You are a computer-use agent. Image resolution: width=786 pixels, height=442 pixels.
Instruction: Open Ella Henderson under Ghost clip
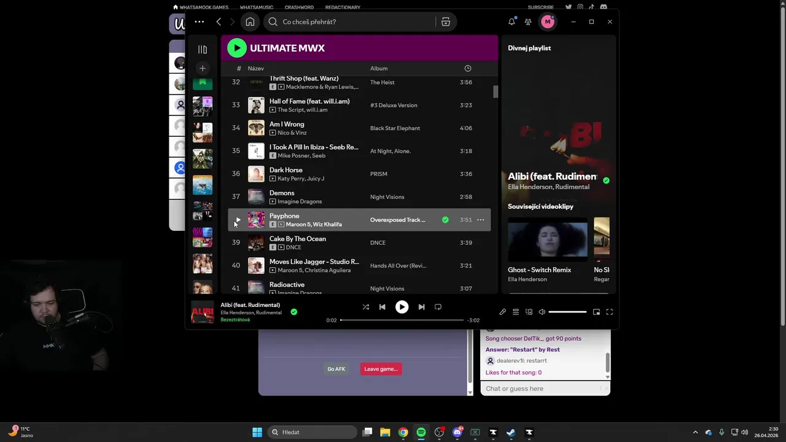coord(527,279)
